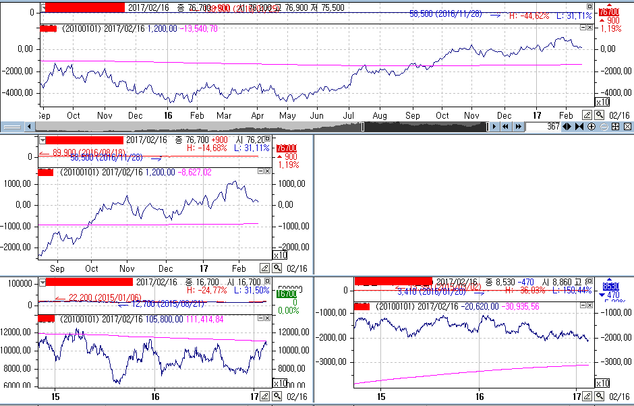Open the dropdown arrow in bottom-left chart header
Viewport: 634px width, 406px height.
click(43, 282)
